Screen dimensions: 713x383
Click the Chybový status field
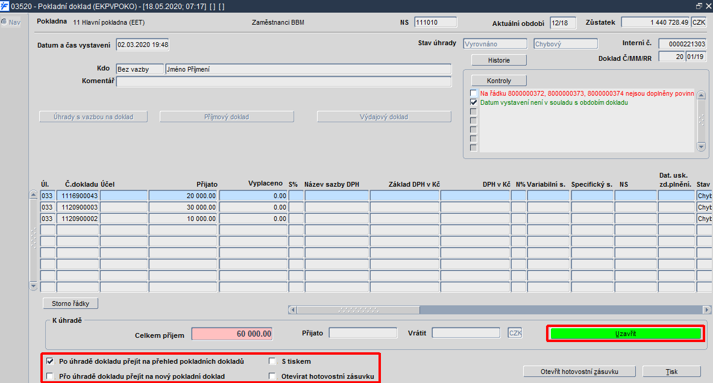(566, 43)
